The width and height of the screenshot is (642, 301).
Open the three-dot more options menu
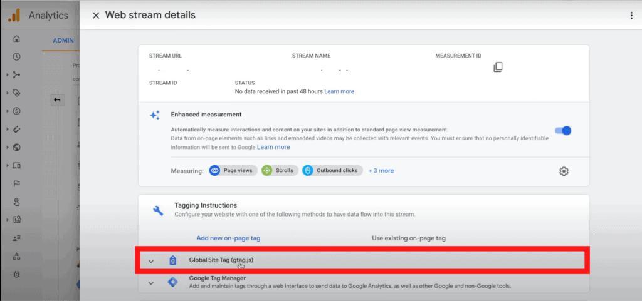tap(631, 15)
